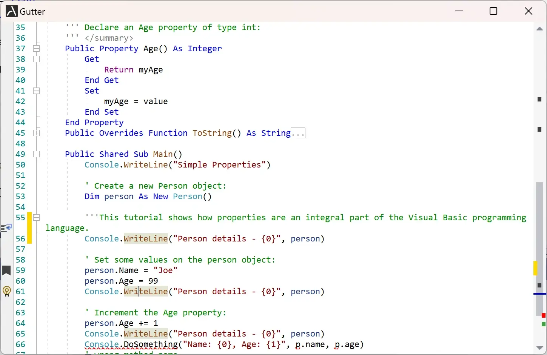Click the Gutter app icon in title bar
Viewport: 547px width, 355px height.
tap(11, 11)
